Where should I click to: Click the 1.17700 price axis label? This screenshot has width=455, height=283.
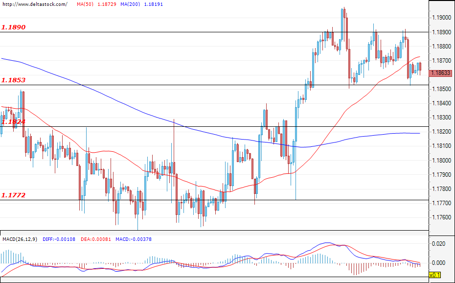pyautogui.click(x=442, y=203)
